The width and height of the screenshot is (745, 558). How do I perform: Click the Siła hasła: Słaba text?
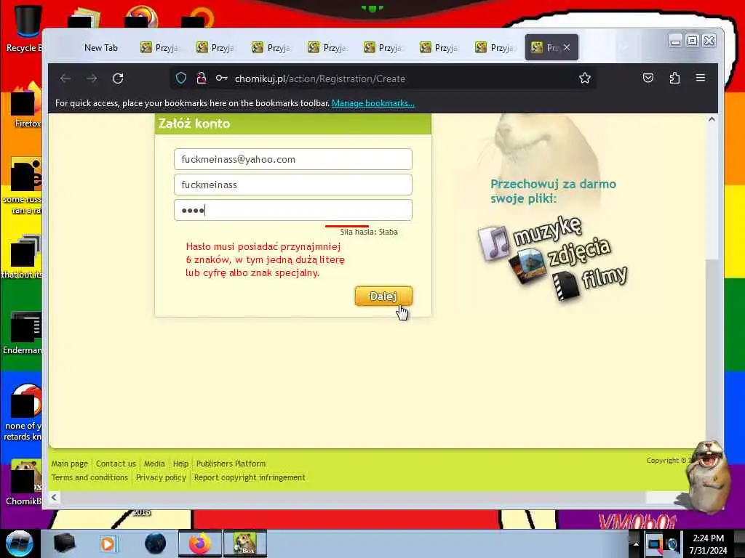(x=369, y=232)
